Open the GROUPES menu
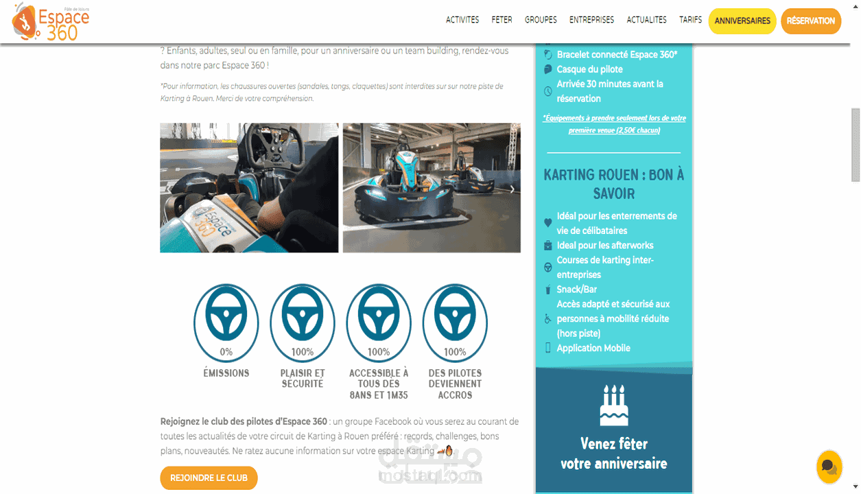The height and width of the screenshot is (494, 861). click(x=541, y=20)
